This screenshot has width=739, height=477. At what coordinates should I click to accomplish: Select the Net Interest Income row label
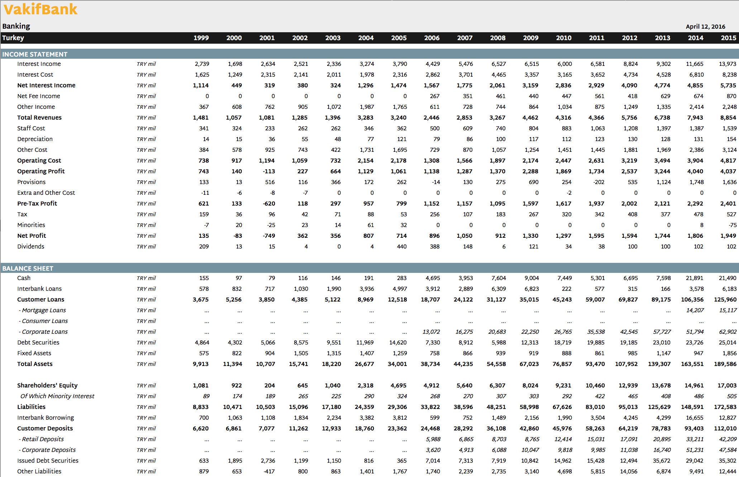coord(46,85)
